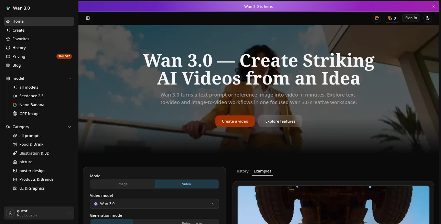
Task: Click the Wan 3.0 model logo in dropdown
Action: [96, 204]
